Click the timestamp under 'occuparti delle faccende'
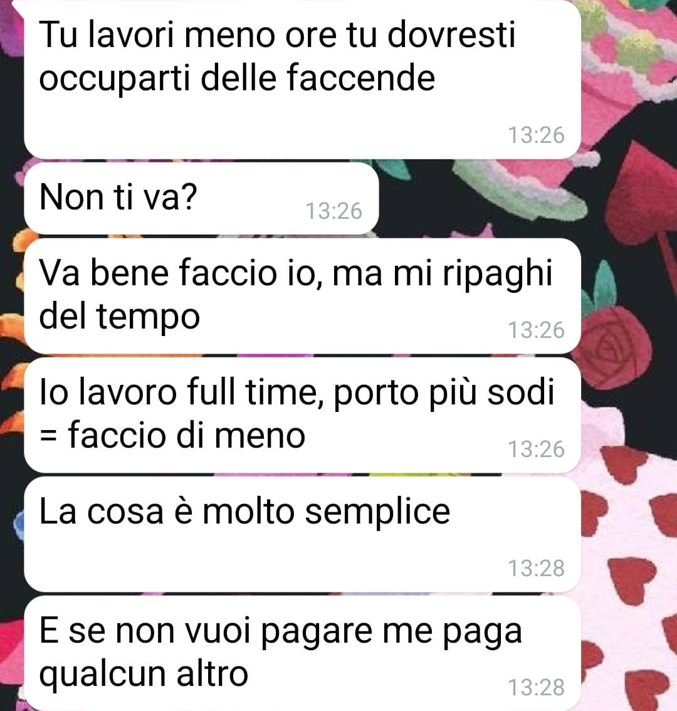Viewport: 677px width, 711px height. [x=536, y=135]
